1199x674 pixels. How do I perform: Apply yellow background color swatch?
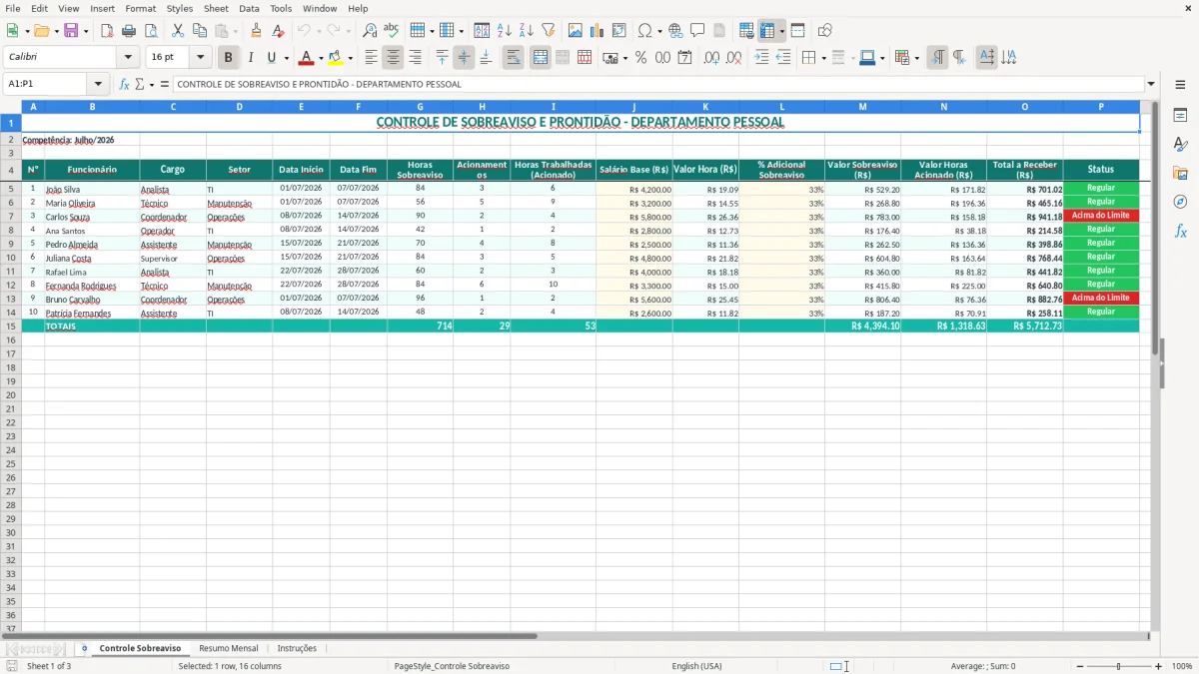[x=336, y=58]
